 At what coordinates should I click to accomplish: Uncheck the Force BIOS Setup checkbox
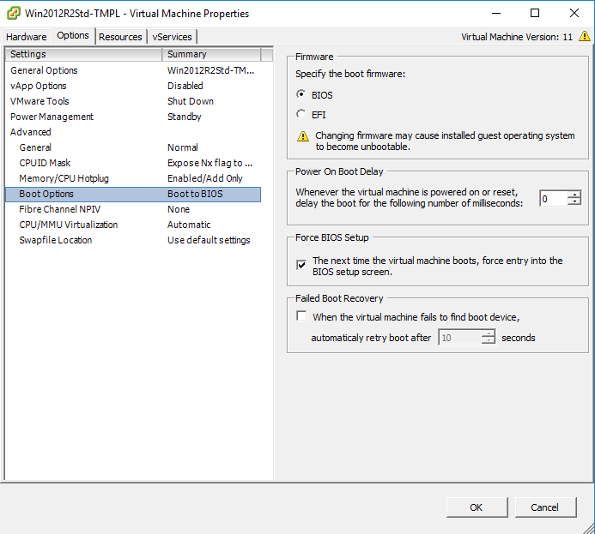pyautogui.click(x=301, y=265)
